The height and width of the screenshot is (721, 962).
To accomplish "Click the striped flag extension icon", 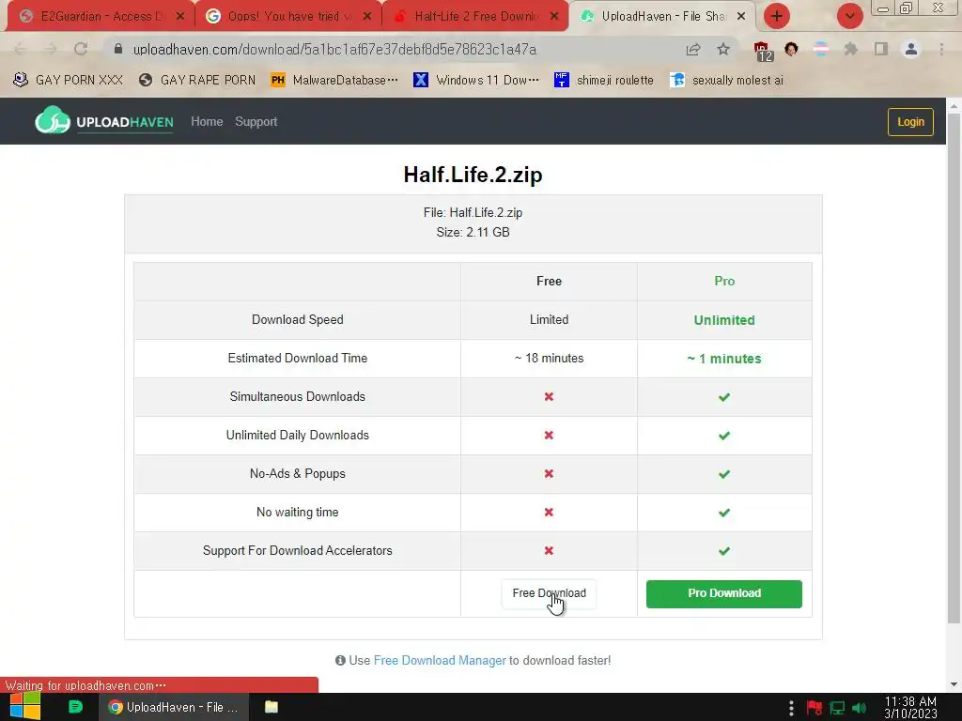I will (821, 49).
